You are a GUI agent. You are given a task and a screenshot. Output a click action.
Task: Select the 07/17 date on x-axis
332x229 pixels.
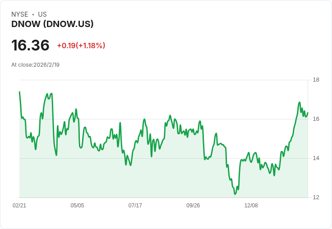click(x=135, y=206)
